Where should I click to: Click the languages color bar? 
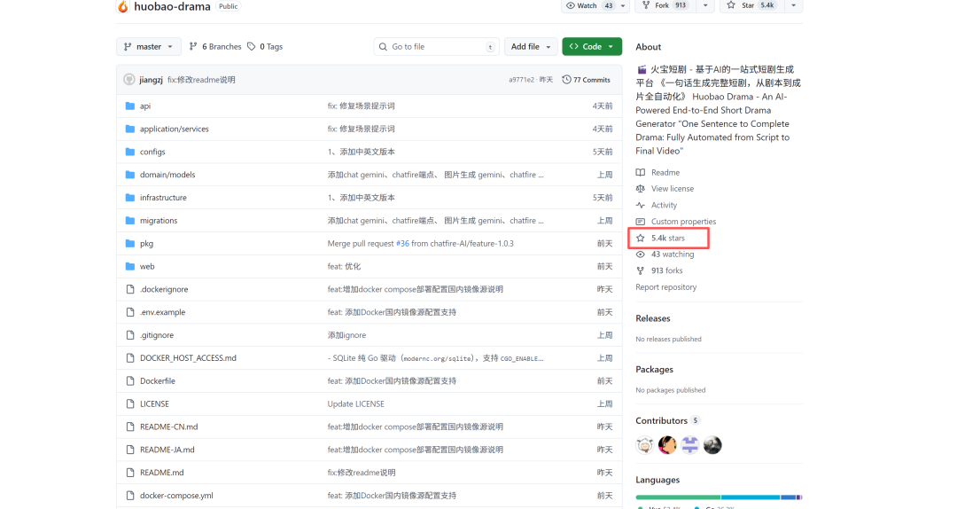[x=718, y=497]
